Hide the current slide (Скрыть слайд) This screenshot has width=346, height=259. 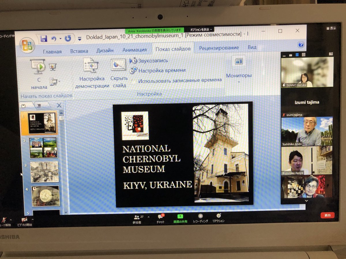pyautogui.click(x=119, y=73)
